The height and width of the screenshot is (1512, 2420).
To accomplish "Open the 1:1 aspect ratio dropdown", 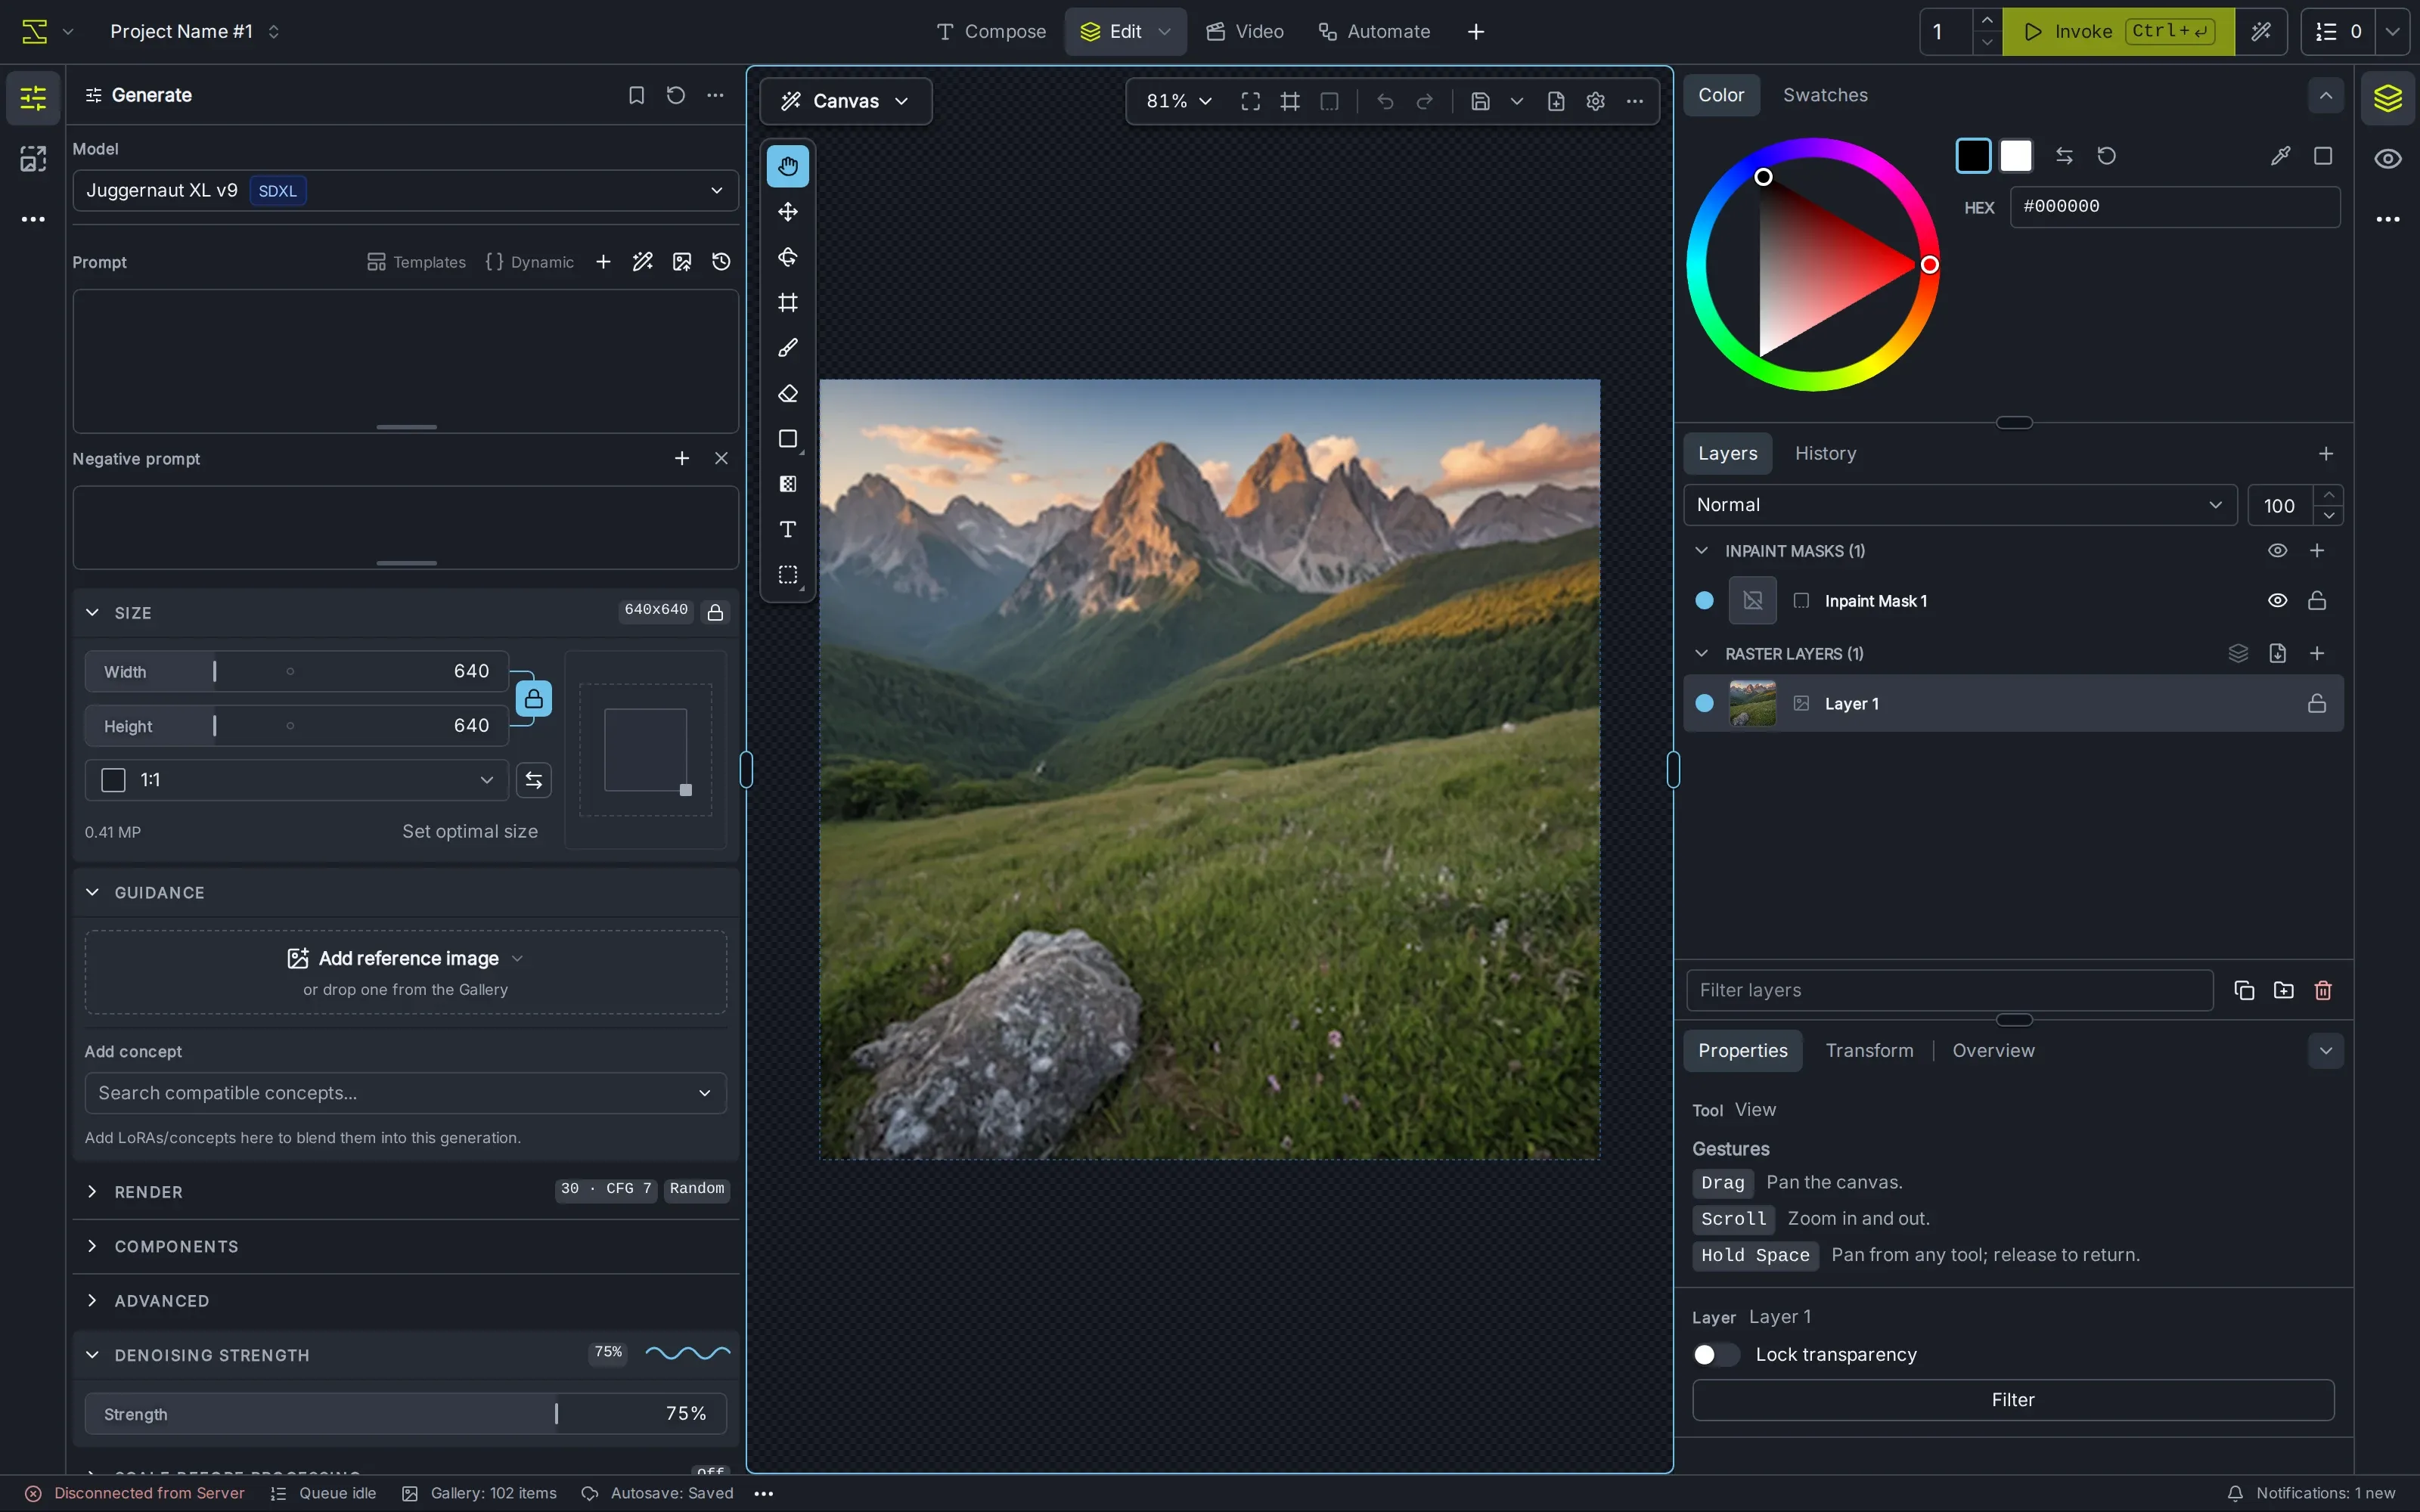I will click(x=297, y=780).
